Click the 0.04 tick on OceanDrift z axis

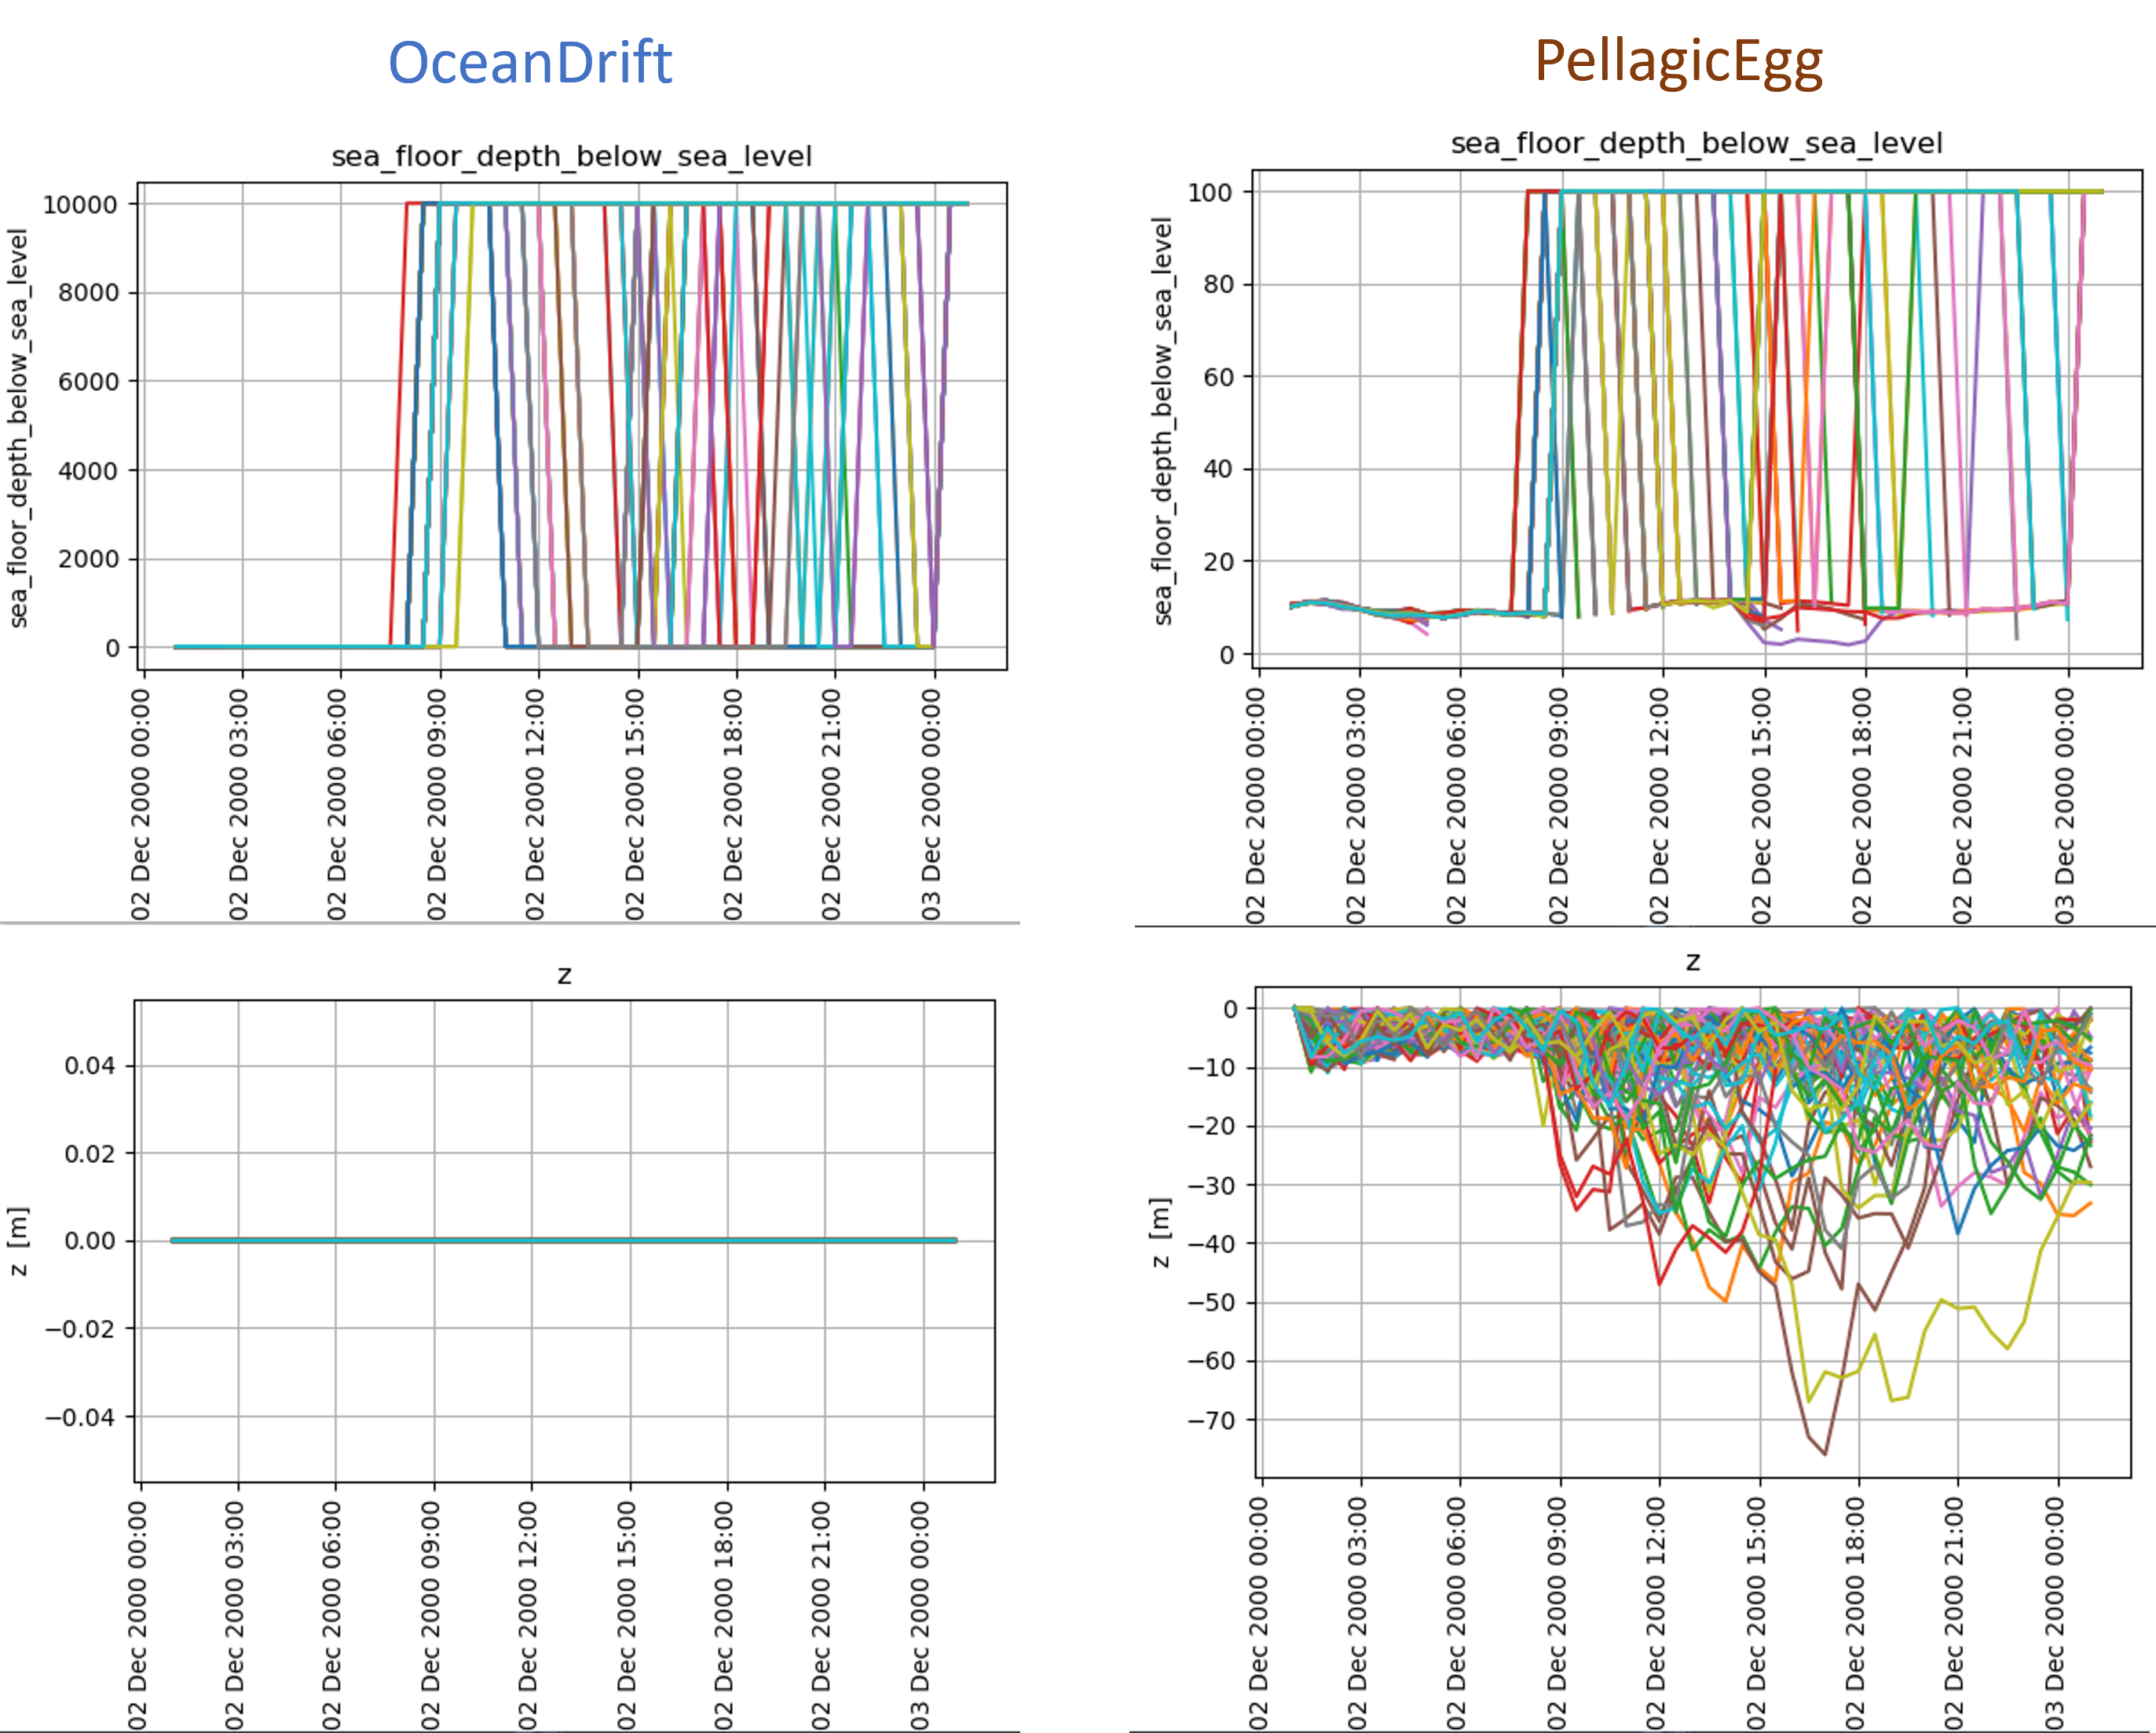coord(90,1066)
